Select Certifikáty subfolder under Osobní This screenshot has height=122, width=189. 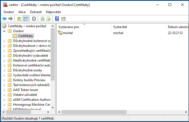tap(23, 36)
